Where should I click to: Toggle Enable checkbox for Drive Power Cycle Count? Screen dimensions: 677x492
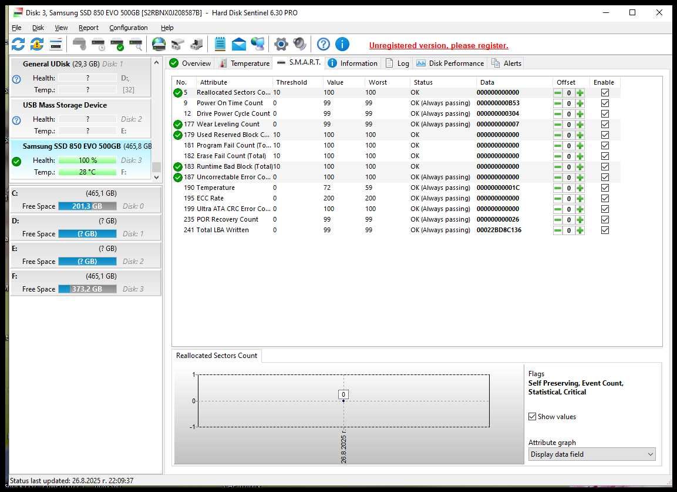605,113
